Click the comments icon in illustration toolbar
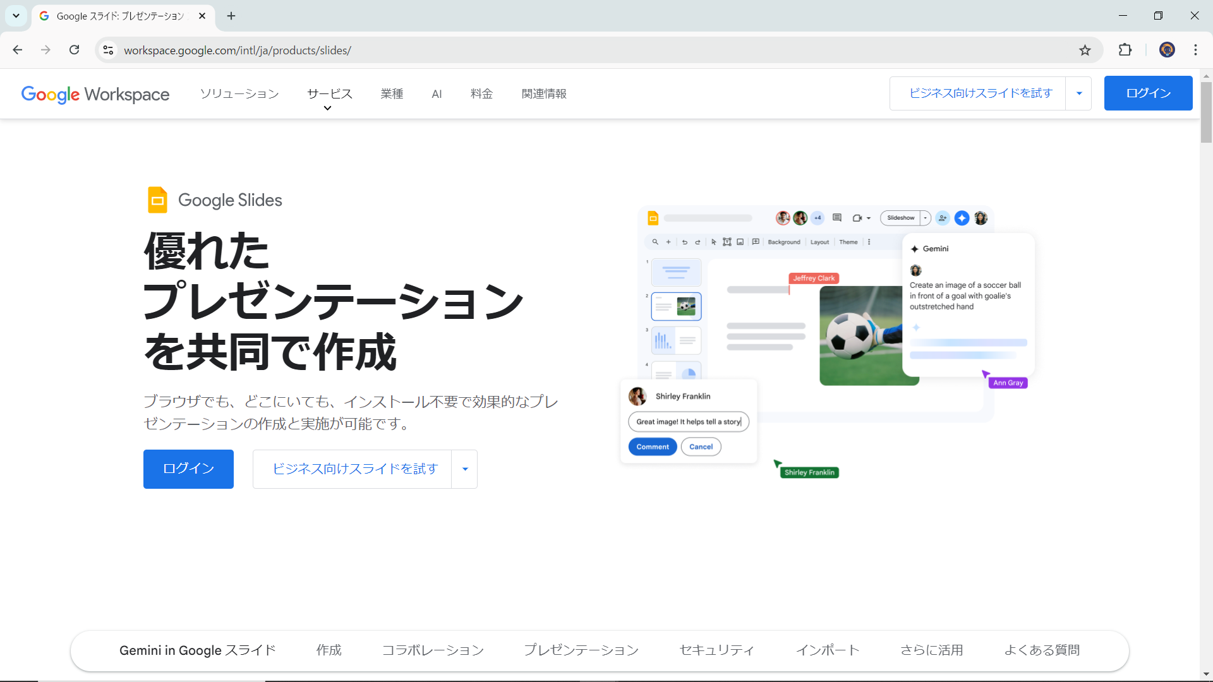Image resolution: width=1213 pixels, height=682 pixels. point(837,218)
